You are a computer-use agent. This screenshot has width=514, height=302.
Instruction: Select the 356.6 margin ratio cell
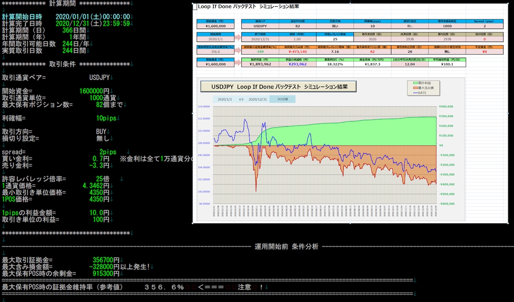click(215, 52)
